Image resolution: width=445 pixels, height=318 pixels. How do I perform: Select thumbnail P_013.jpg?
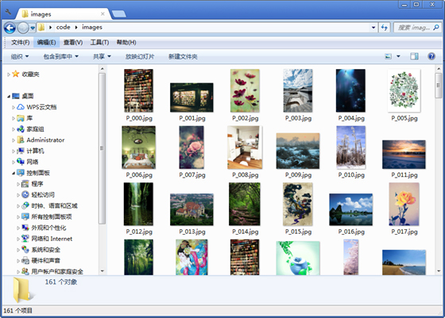tap(192, 214)
